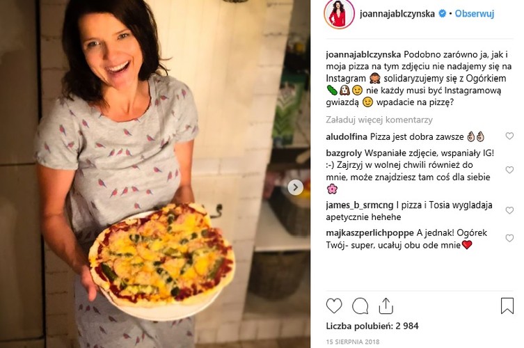The width and height of the screenshot is (524, 348).
Task: Visit majkaszperlichpoppe's profile
Action: click(x=370, y=232)
